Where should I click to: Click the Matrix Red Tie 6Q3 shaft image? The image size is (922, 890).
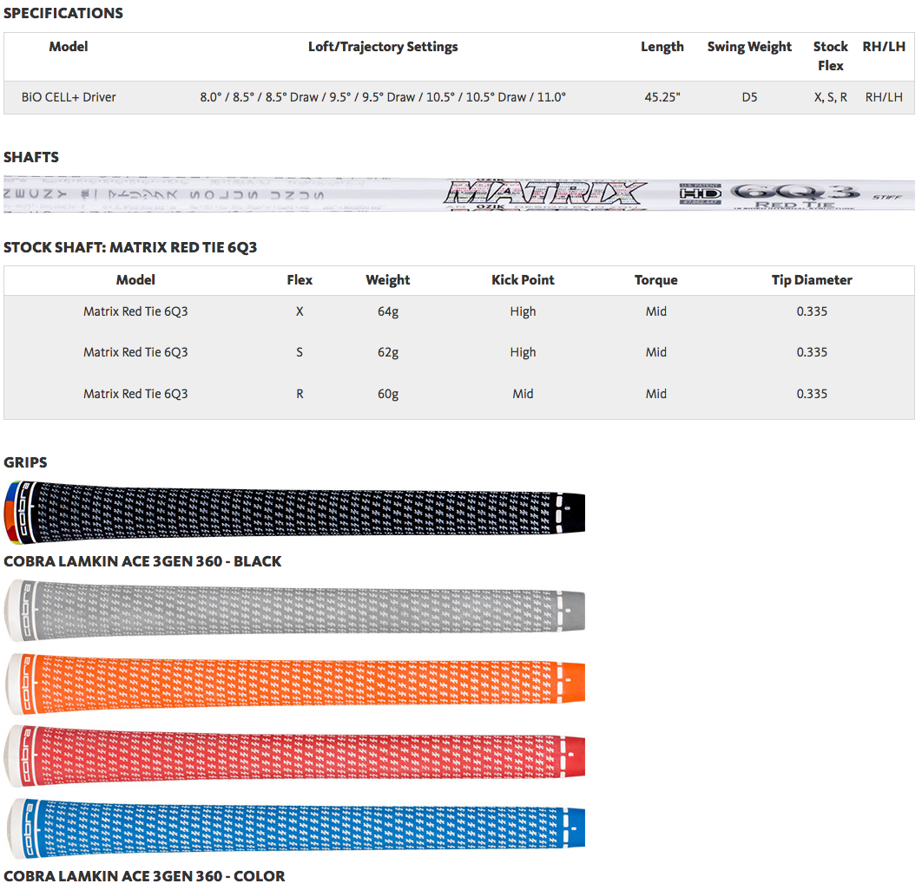pyautogui.click(x=459, y=193)
